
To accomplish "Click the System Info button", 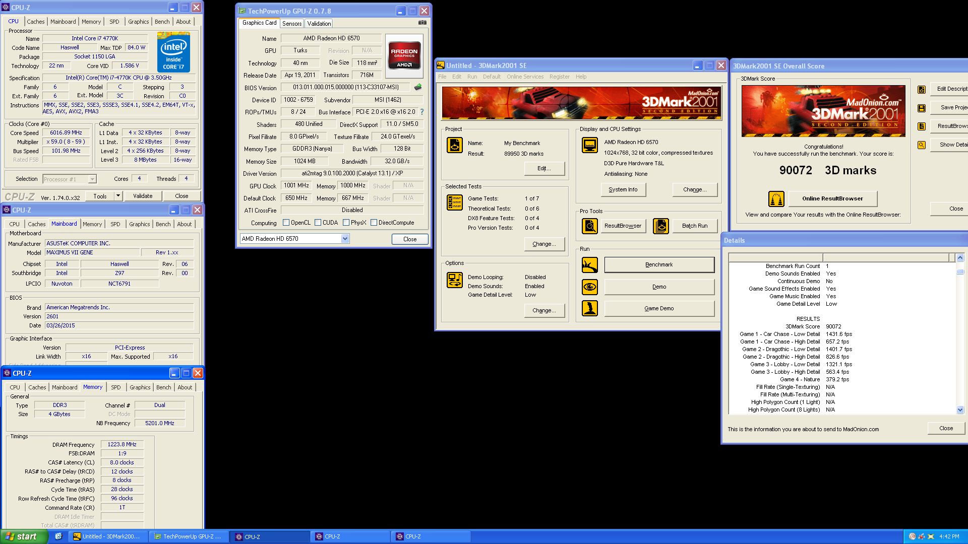I will (x=623, y=189).
